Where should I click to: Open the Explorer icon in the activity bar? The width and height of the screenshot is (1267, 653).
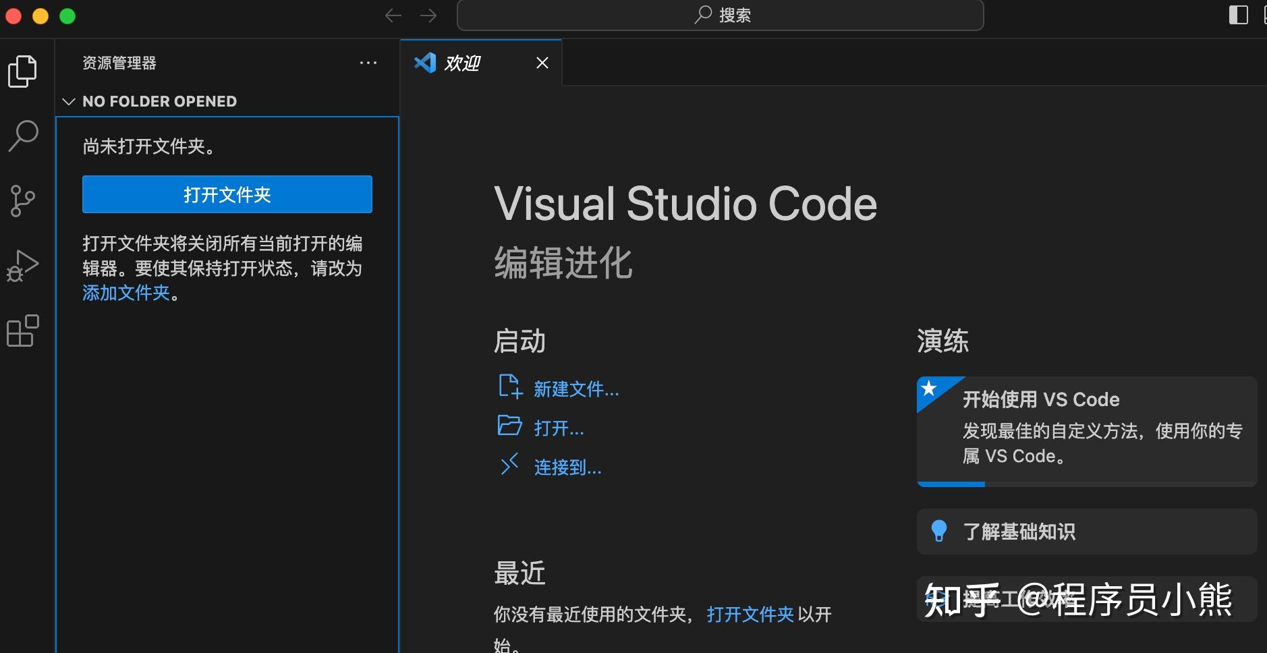click(x=22, y=70)
